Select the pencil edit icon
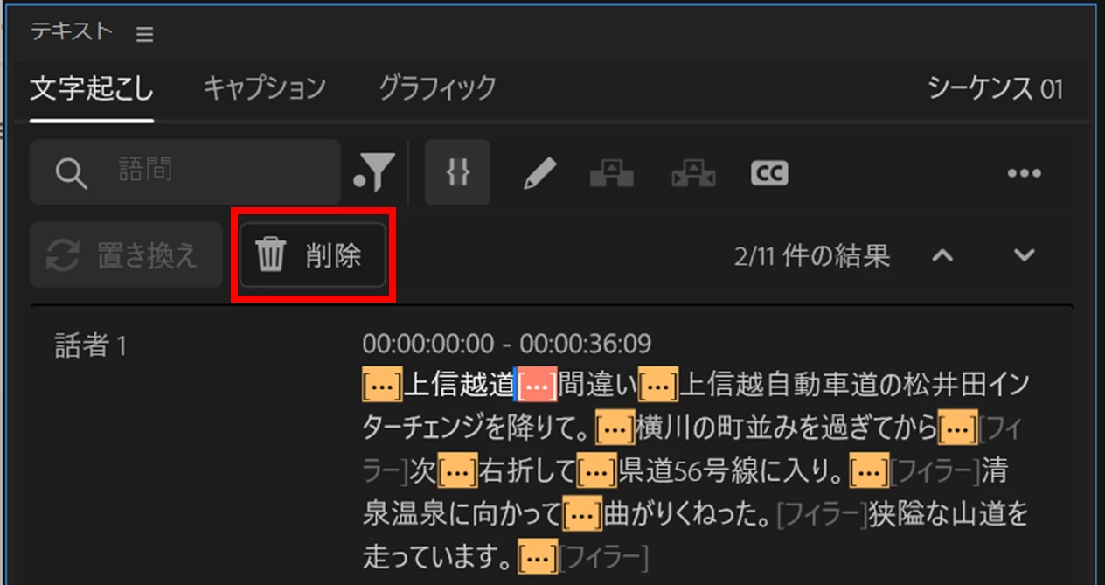Image resolution: width=1105 pixels, height=585 pixels. point(539,173)
